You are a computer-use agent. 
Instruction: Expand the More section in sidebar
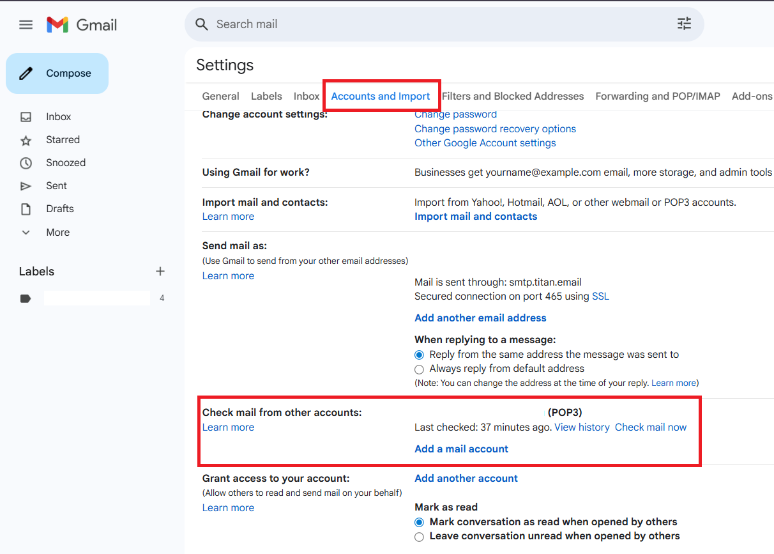coord(57,233)
